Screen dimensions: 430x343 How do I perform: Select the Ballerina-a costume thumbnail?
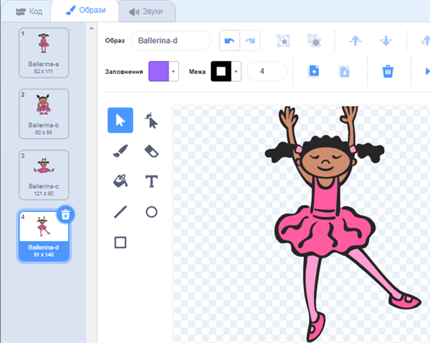[x=44, y=52]
